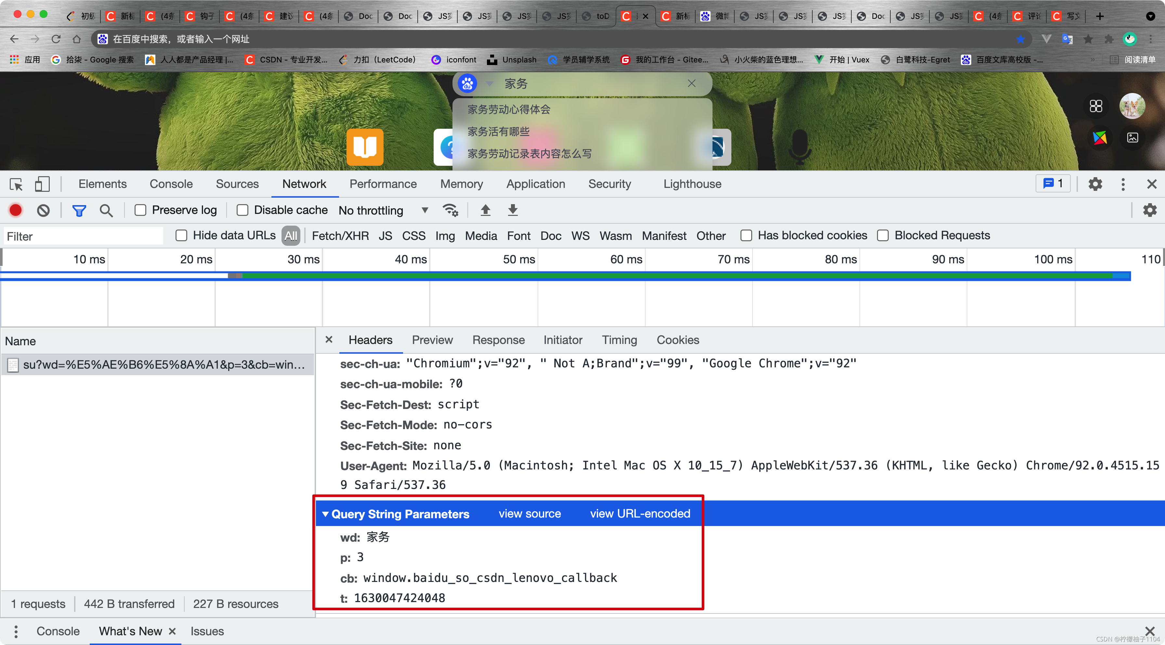The image size is (1165, 645).
Task: Tick the Hide data URLs checkbox
Action: 181,235
